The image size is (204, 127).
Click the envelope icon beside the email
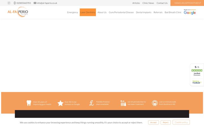[35, 3]
